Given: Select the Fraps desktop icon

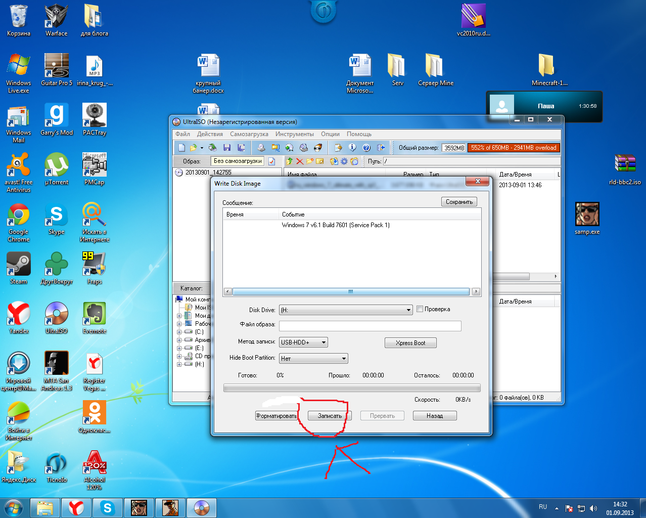Looking at the screenshot, I should (x=94, y=269).
